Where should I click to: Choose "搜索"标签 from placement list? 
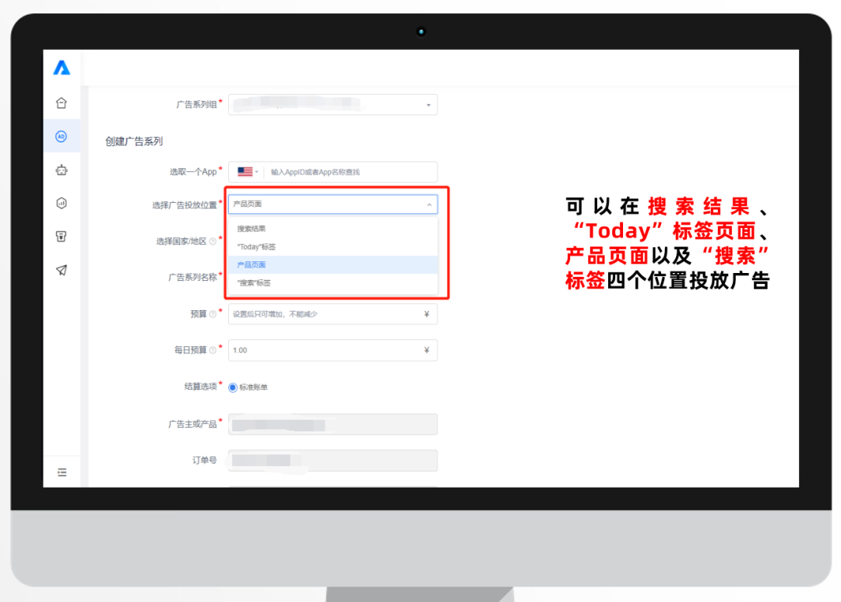tap(333, 283)
